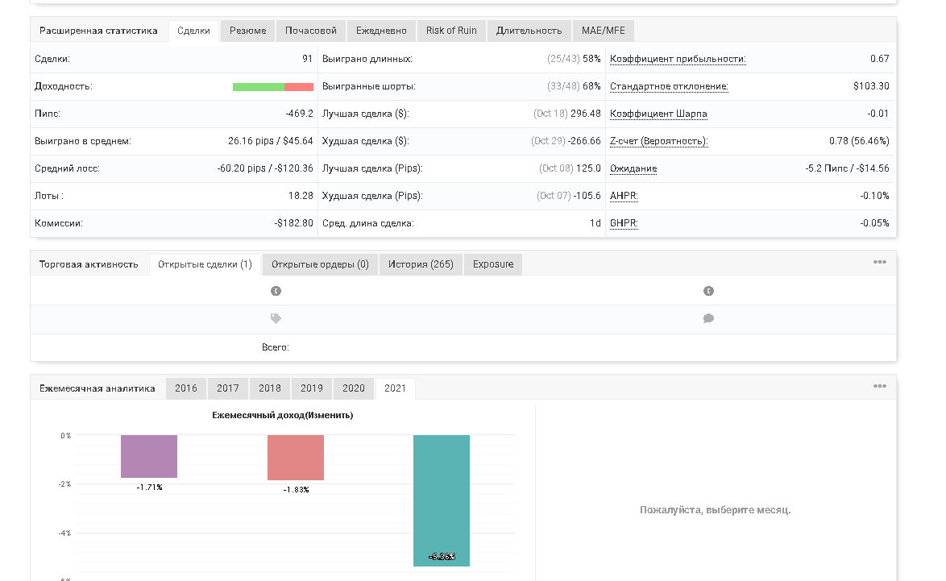The height and width of the screenshot is (581, 946).
Task: Click Стандартное отклонение link
Action: click(x=669, y=86)
